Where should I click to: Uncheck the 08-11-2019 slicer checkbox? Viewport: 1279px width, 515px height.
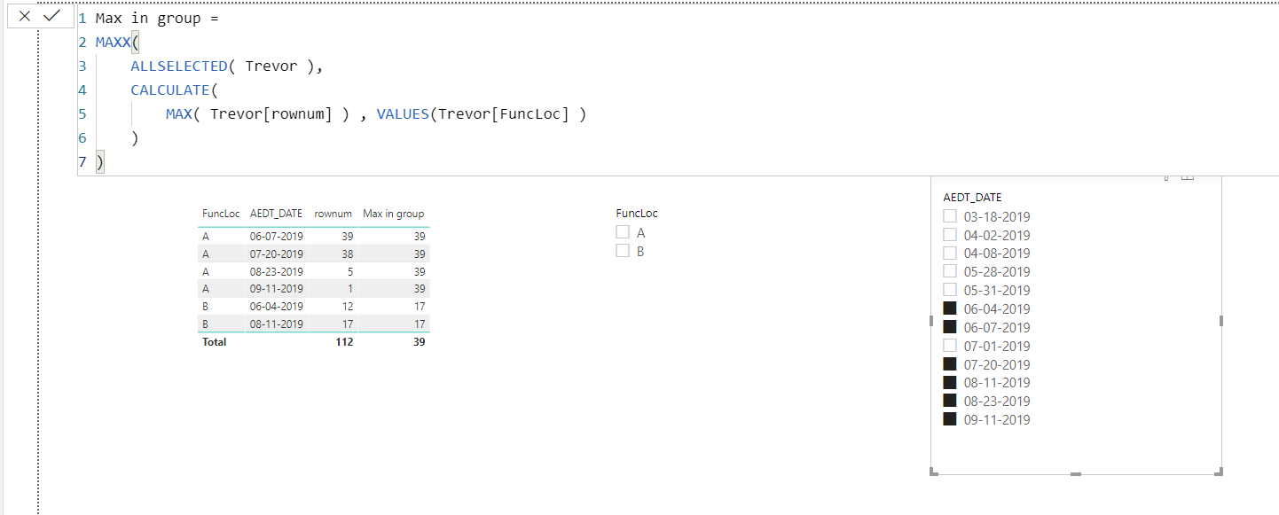click(950, 382)
